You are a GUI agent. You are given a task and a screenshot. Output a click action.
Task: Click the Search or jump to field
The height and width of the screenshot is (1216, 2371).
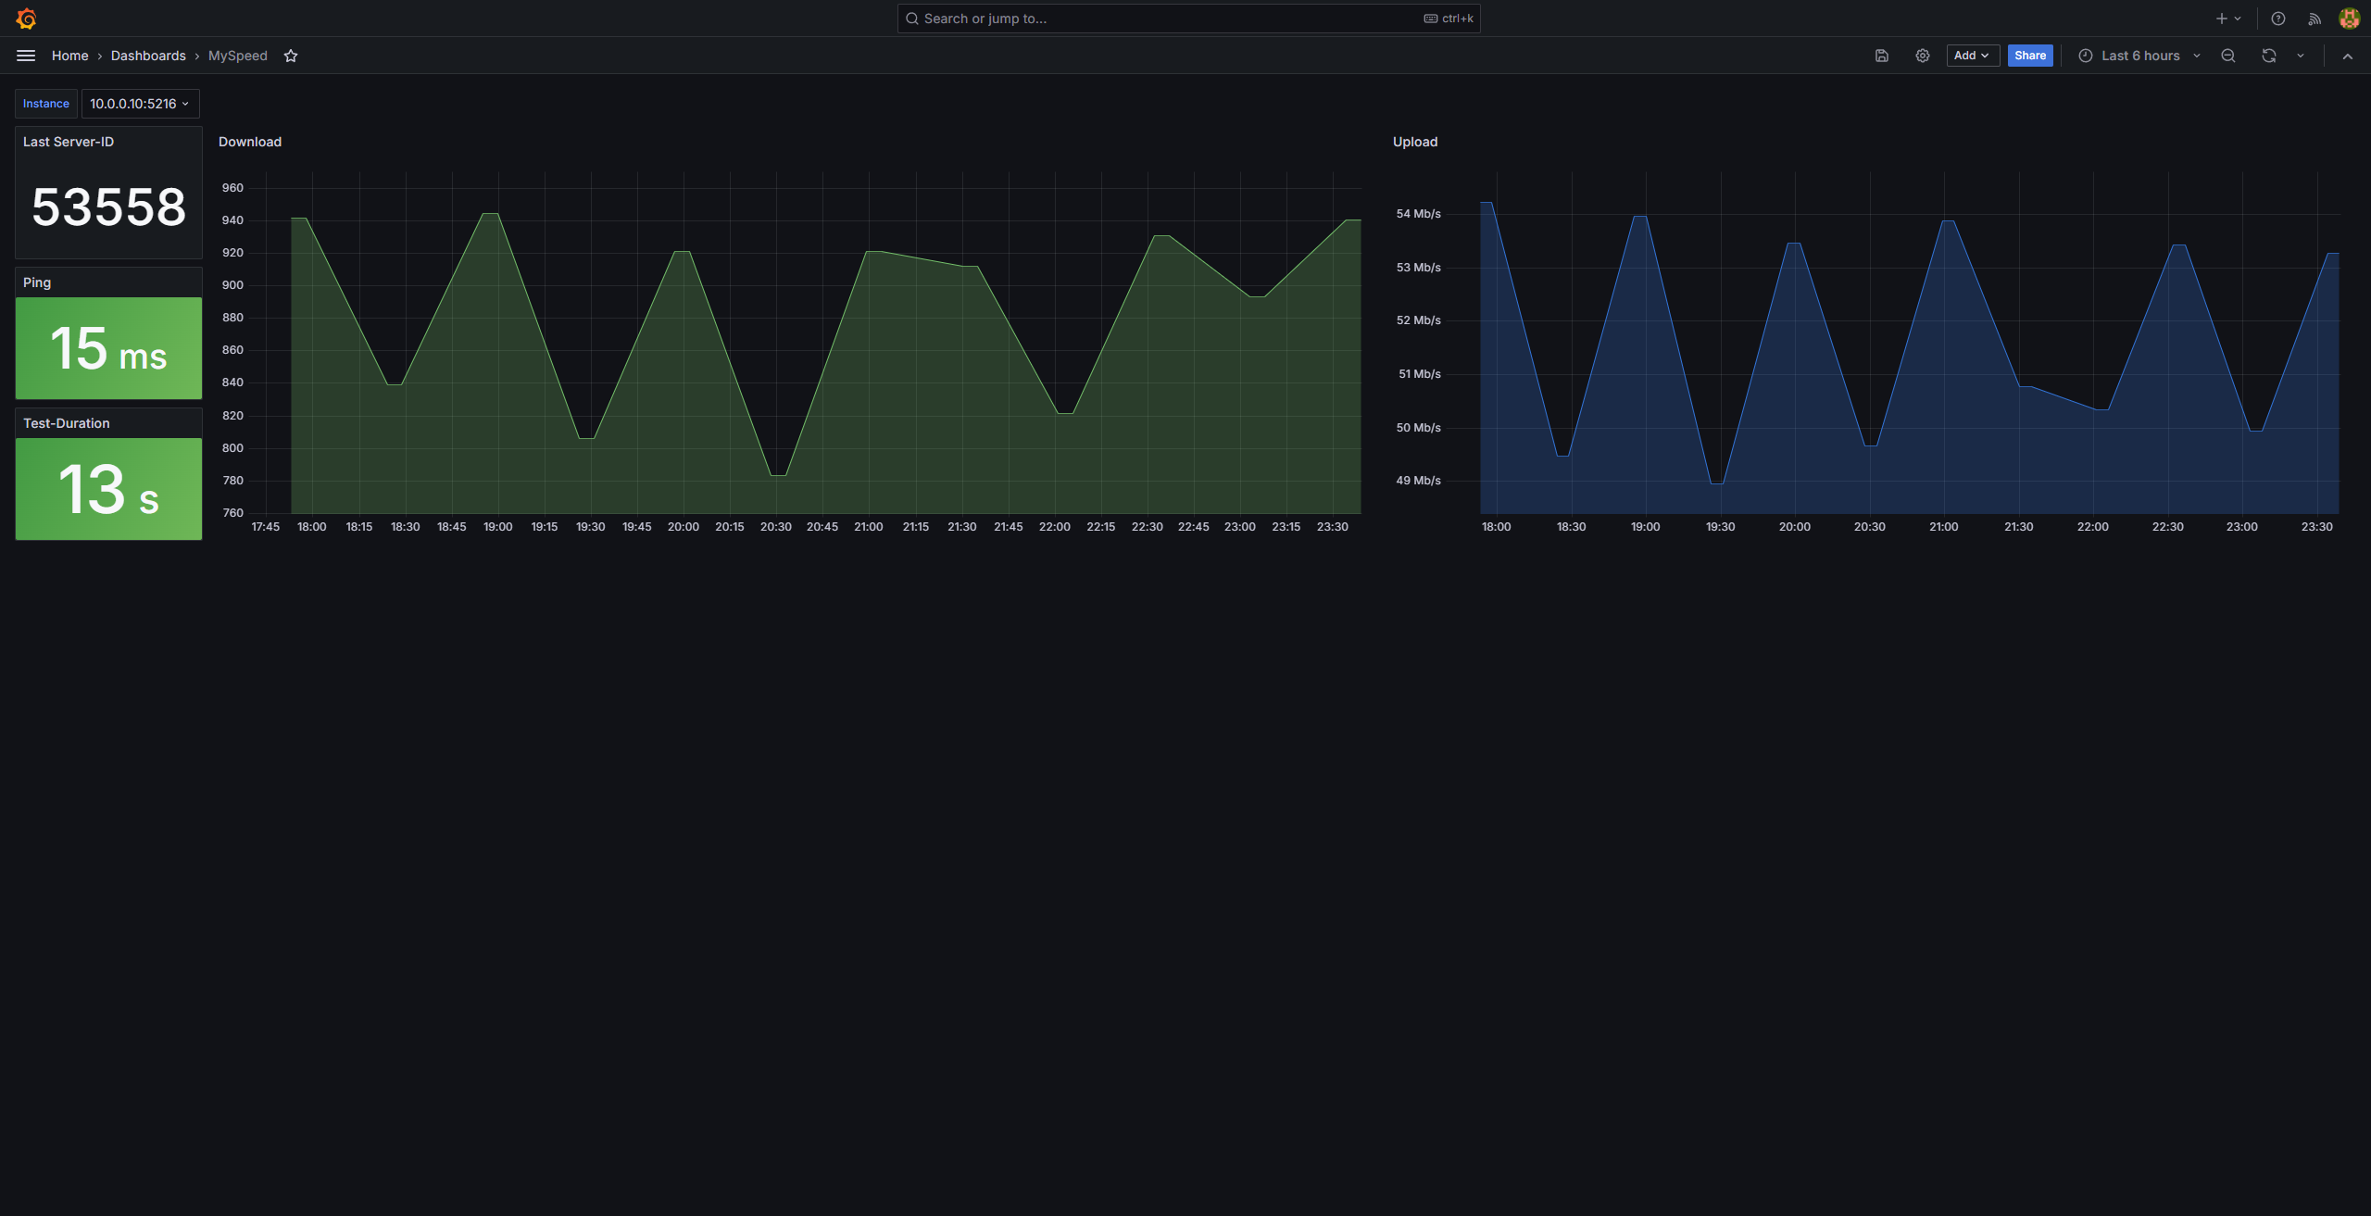point(1167,19)
